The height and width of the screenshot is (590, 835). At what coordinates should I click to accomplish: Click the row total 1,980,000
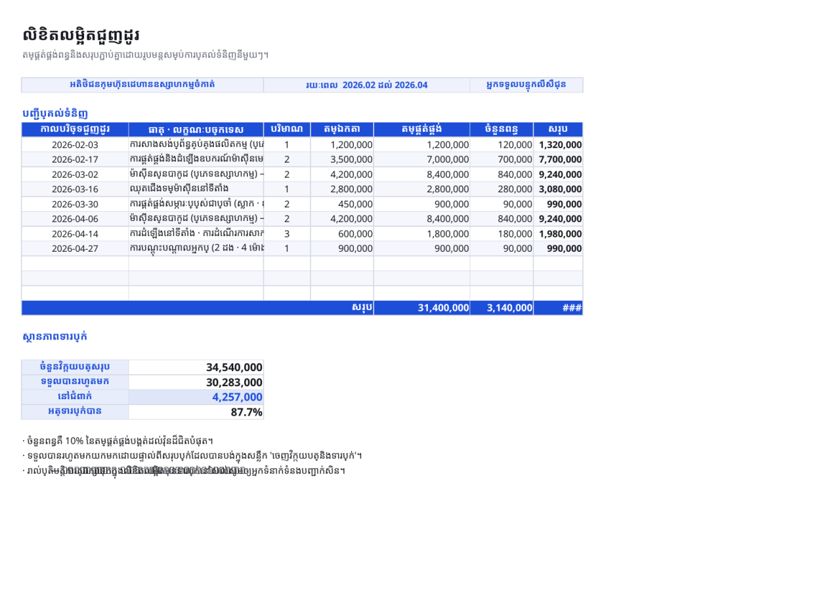558,234
